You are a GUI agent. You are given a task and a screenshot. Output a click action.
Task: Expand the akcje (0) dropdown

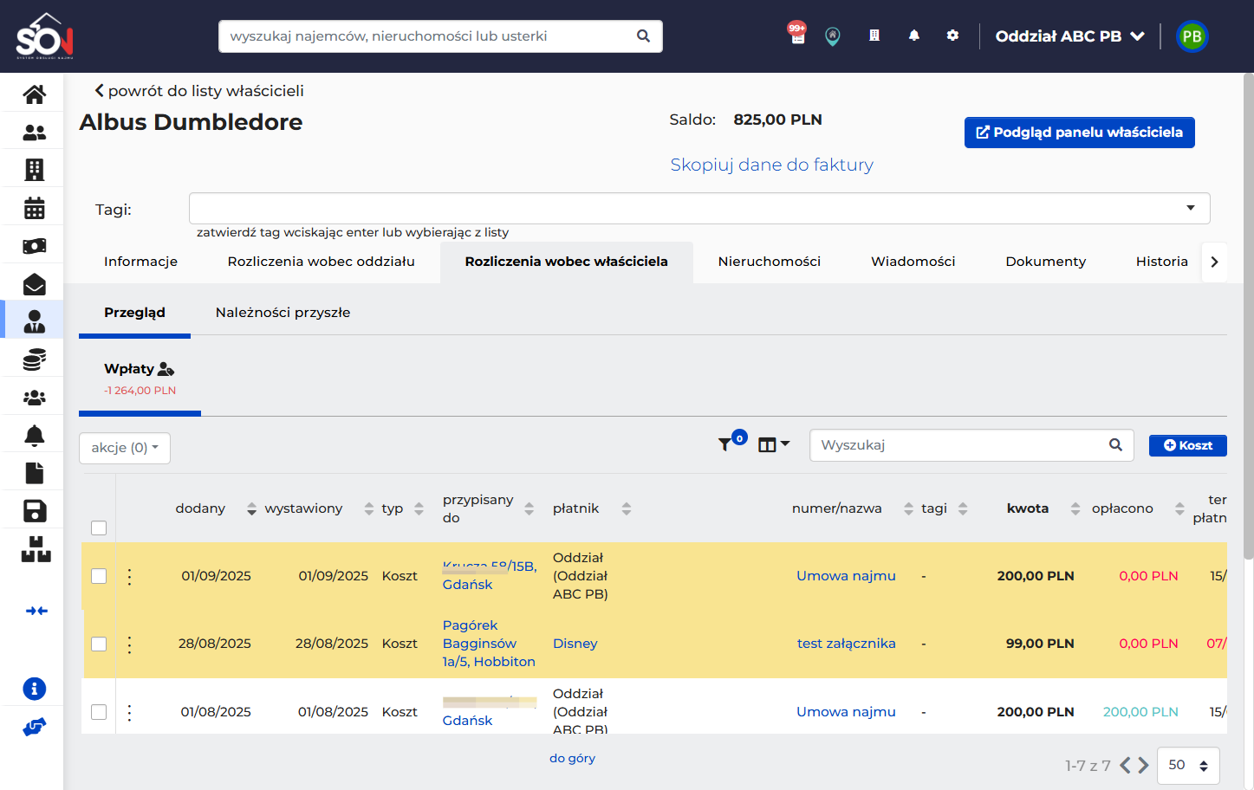click(x=125, y=448)
